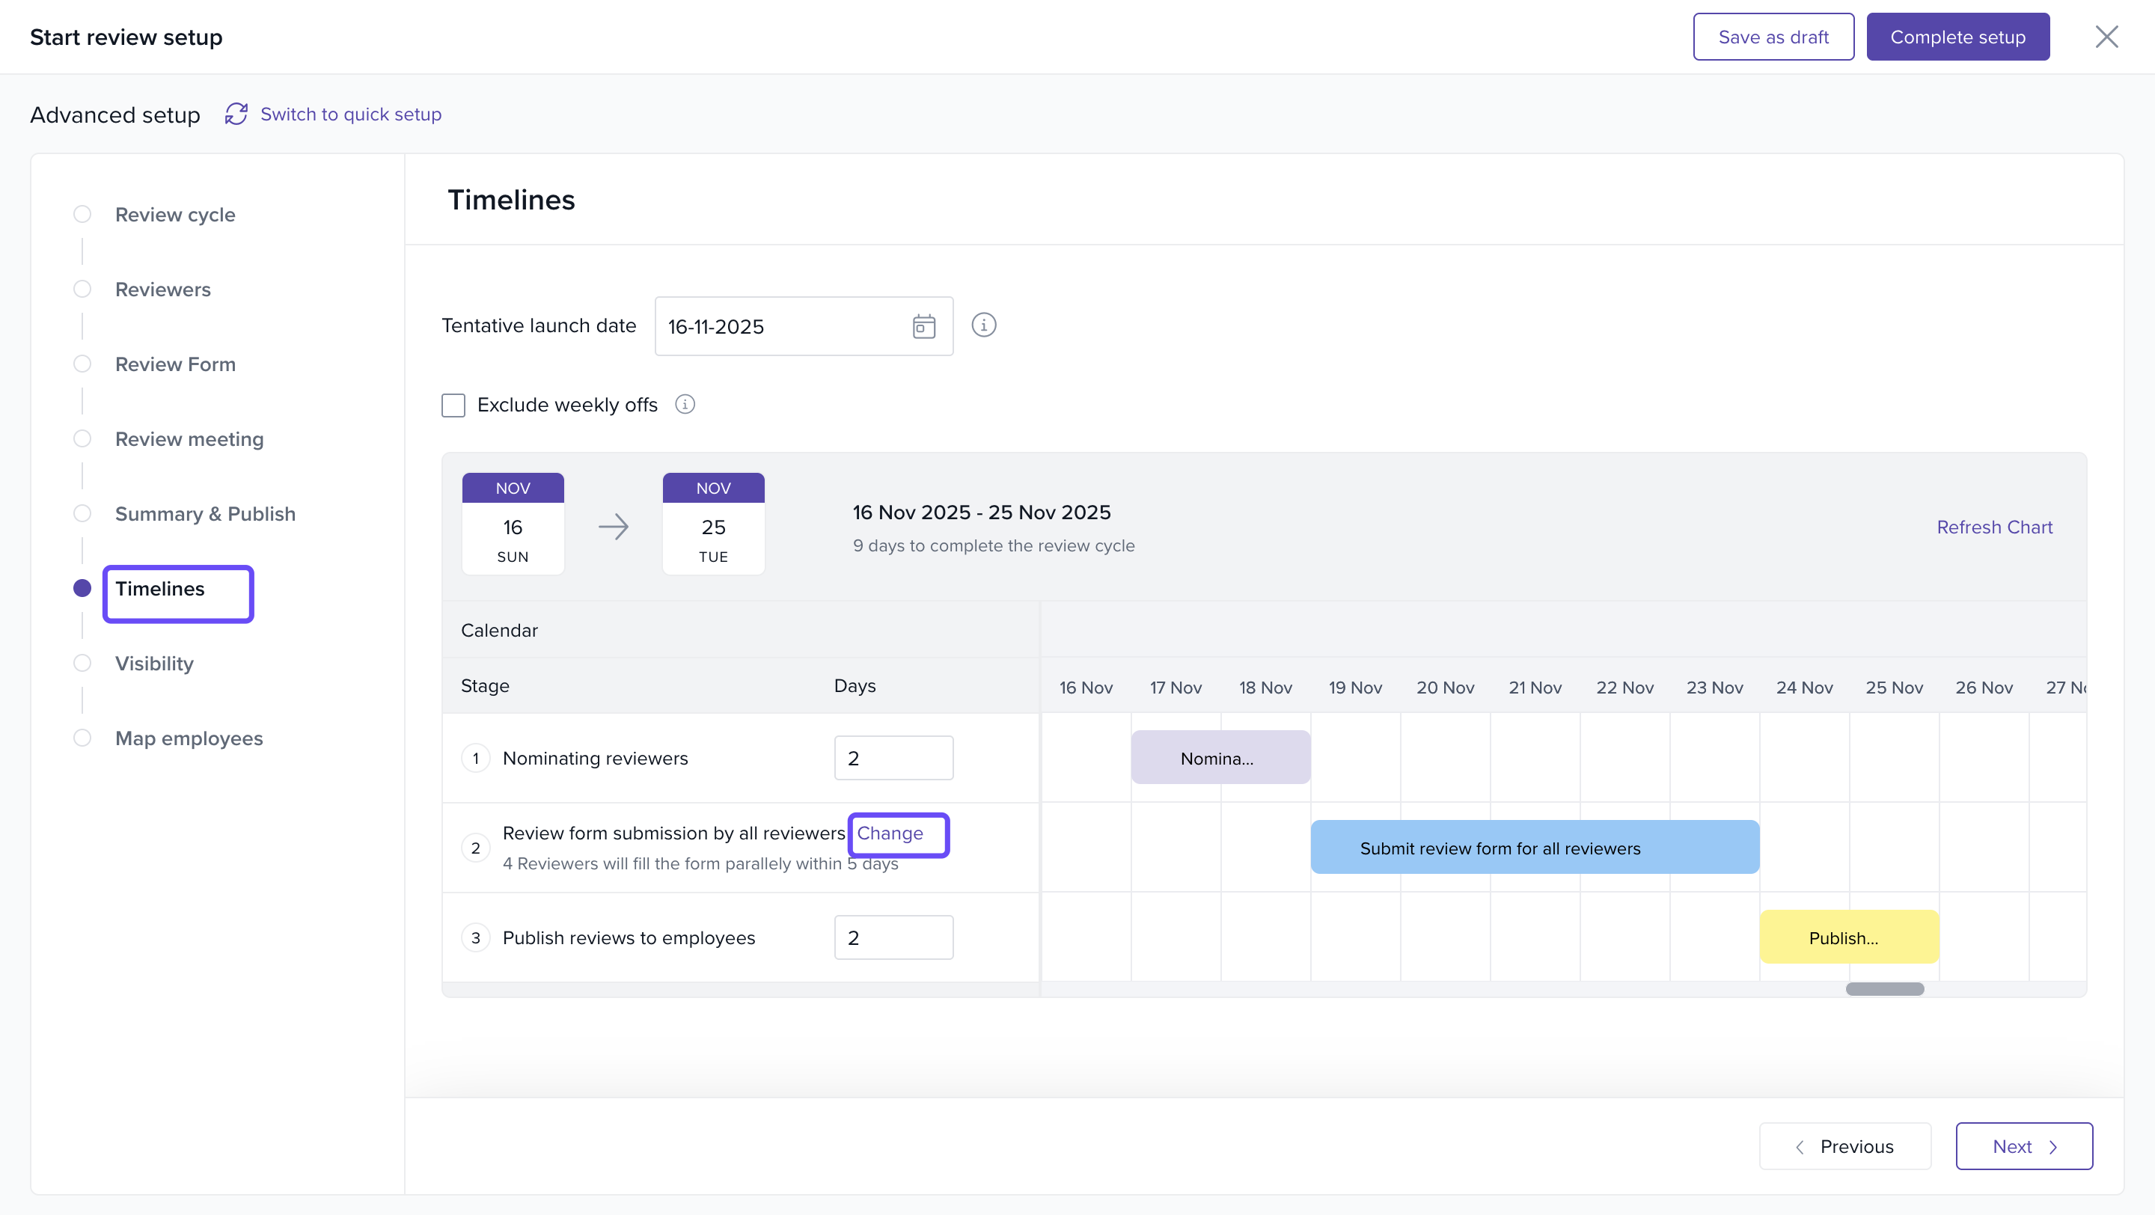Click the calendar icon in launch date field
The height and width of the screenshot is (1215, 2155).
pyautogui.click(x=923, y=326)
